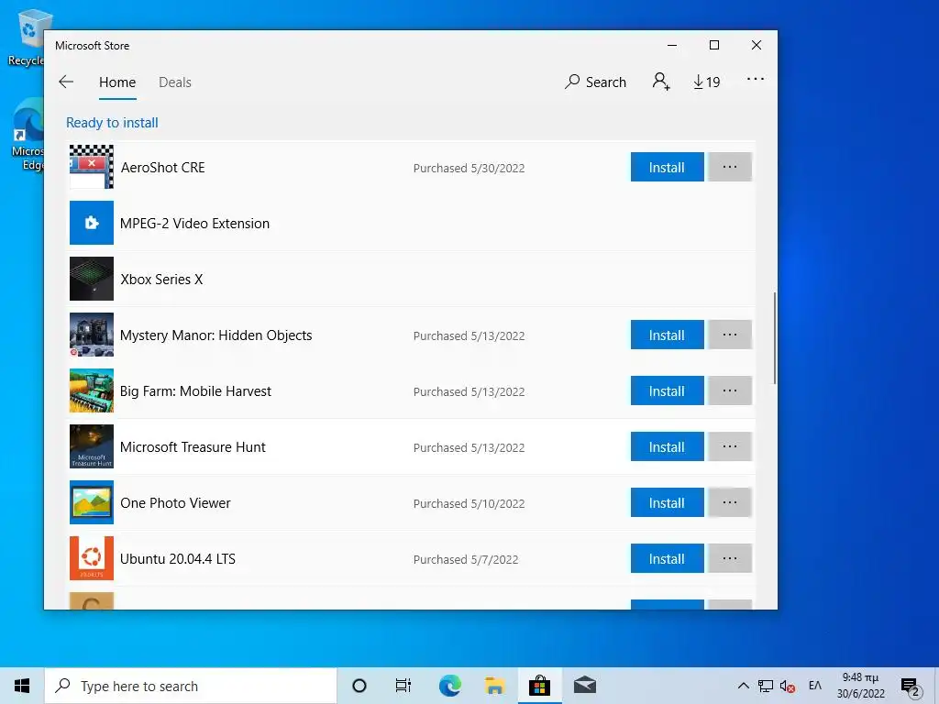
Task: Open more options for Microsoft Treasure Hunt
Action: 729,446
